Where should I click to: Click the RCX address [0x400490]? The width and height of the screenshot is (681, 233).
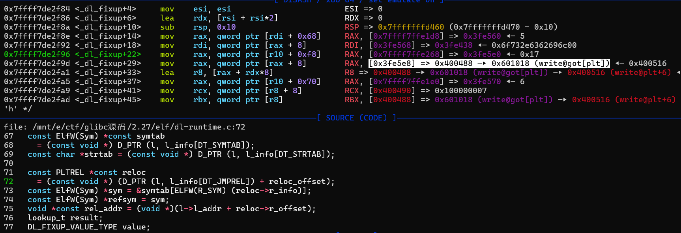[392, 90]
